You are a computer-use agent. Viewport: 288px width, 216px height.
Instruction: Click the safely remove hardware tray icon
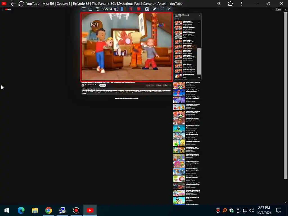coord(238,210)
